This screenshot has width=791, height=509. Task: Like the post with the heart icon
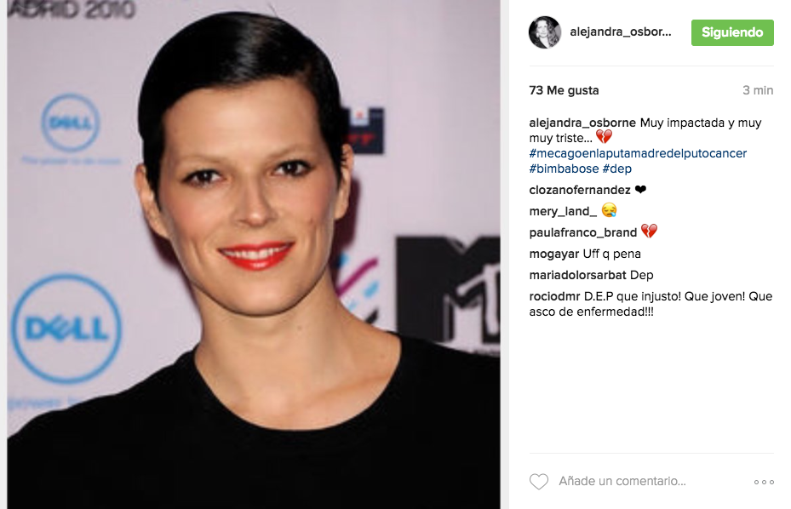click(538, 481)
